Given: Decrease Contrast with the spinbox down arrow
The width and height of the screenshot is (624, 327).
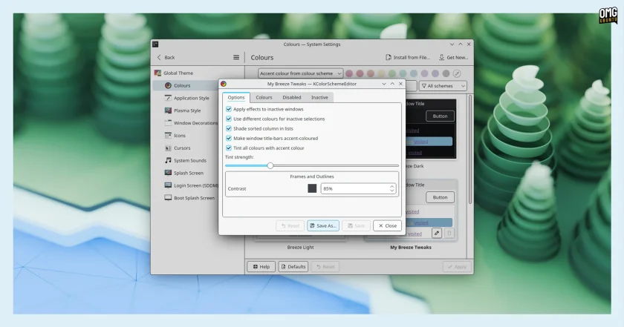Looking at the screenshot, I should point(392,191).
